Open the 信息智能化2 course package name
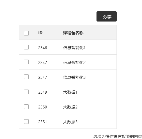The height and width of the screenshot is (139, 142). tap(74, 63)
